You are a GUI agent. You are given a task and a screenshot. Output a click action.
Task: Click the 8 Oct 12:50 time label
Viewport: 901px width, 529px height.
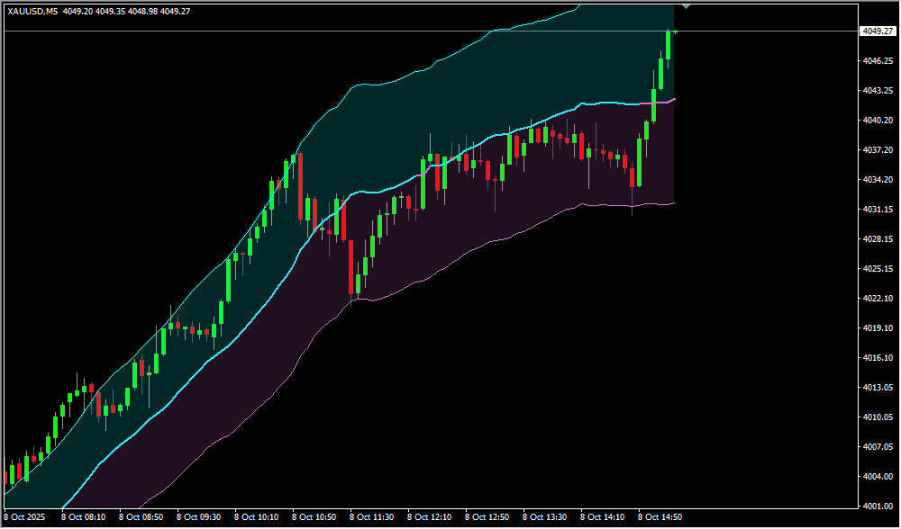(487, 517)
